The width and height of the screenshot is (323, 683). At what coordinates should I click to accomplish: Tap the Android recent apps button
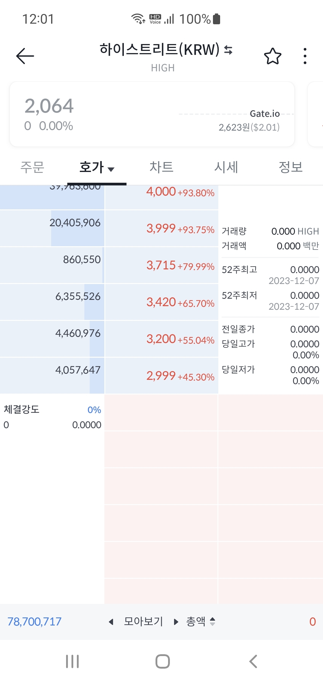point(72,661)
